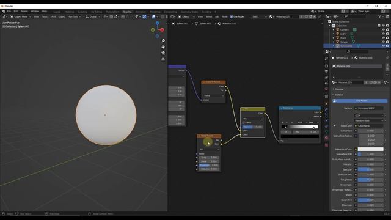Open the File menu

pos(9,12)
